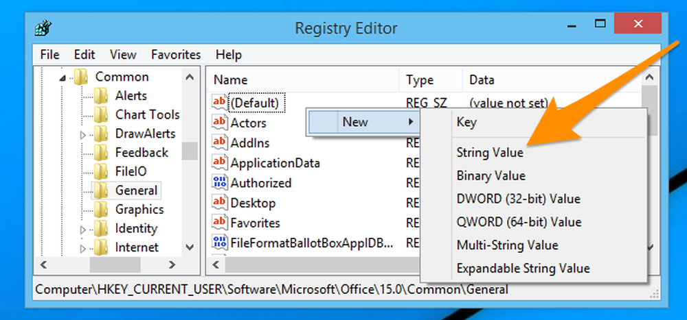Image resolution: width=687 pixels, height=320 pixels.
Task: Click the string icon beside Desktop
Action: 220,203
